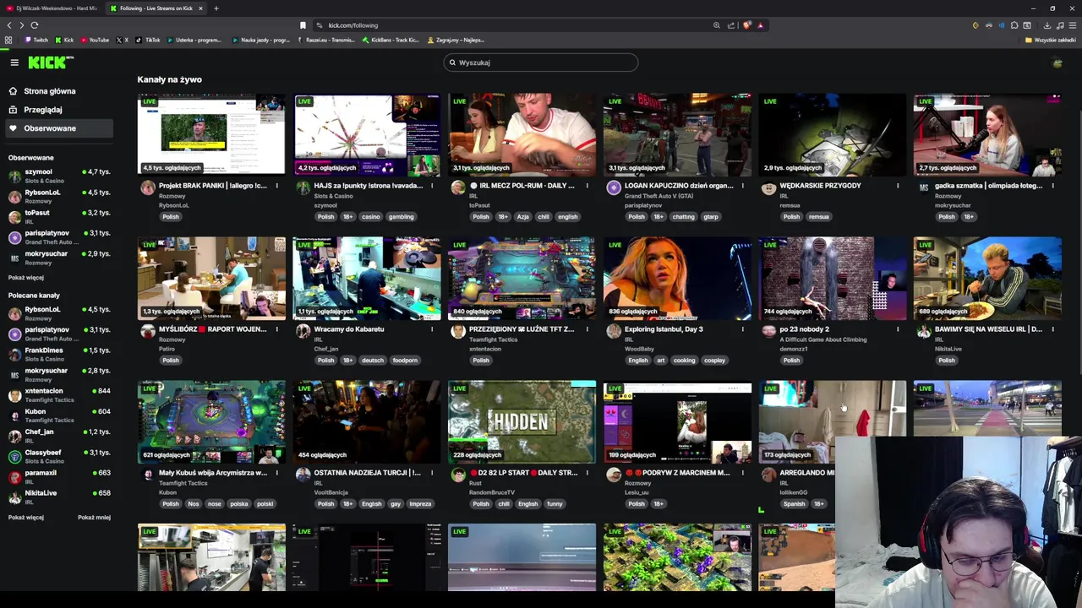1082x608 pixels.
Task: Close the Following Kick browser tab
Action: tap(201, 8)
